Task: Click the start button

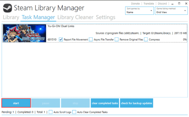Action: coord(16,103)
